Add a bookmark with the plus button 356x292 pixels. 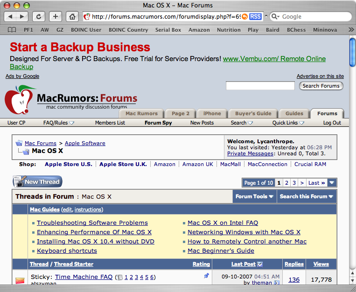(x=56, y=17)
